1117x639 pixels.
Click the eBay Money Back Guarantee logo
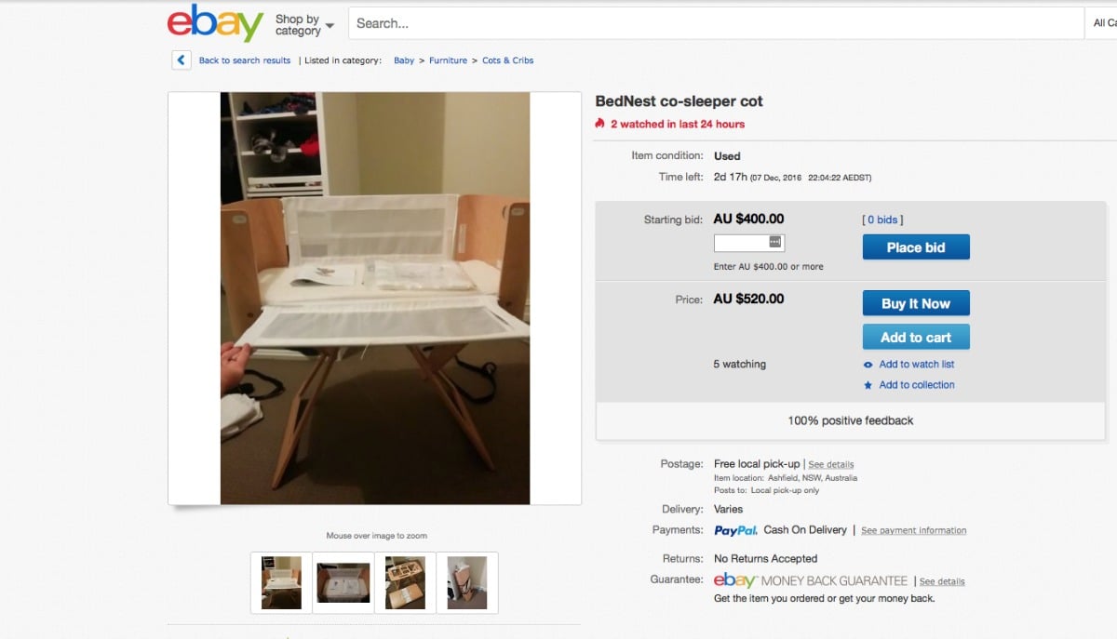point(811,580)
